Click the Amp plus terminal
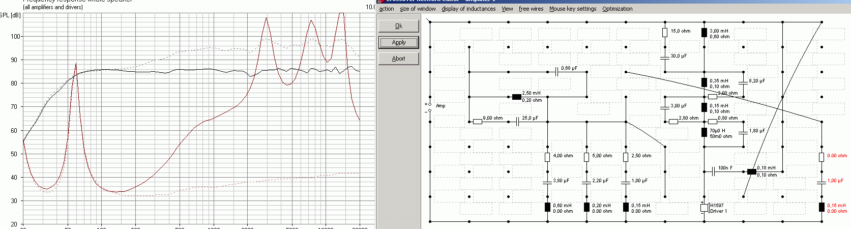Viewport: 851px width, 229px height. [x=430, y=105]
